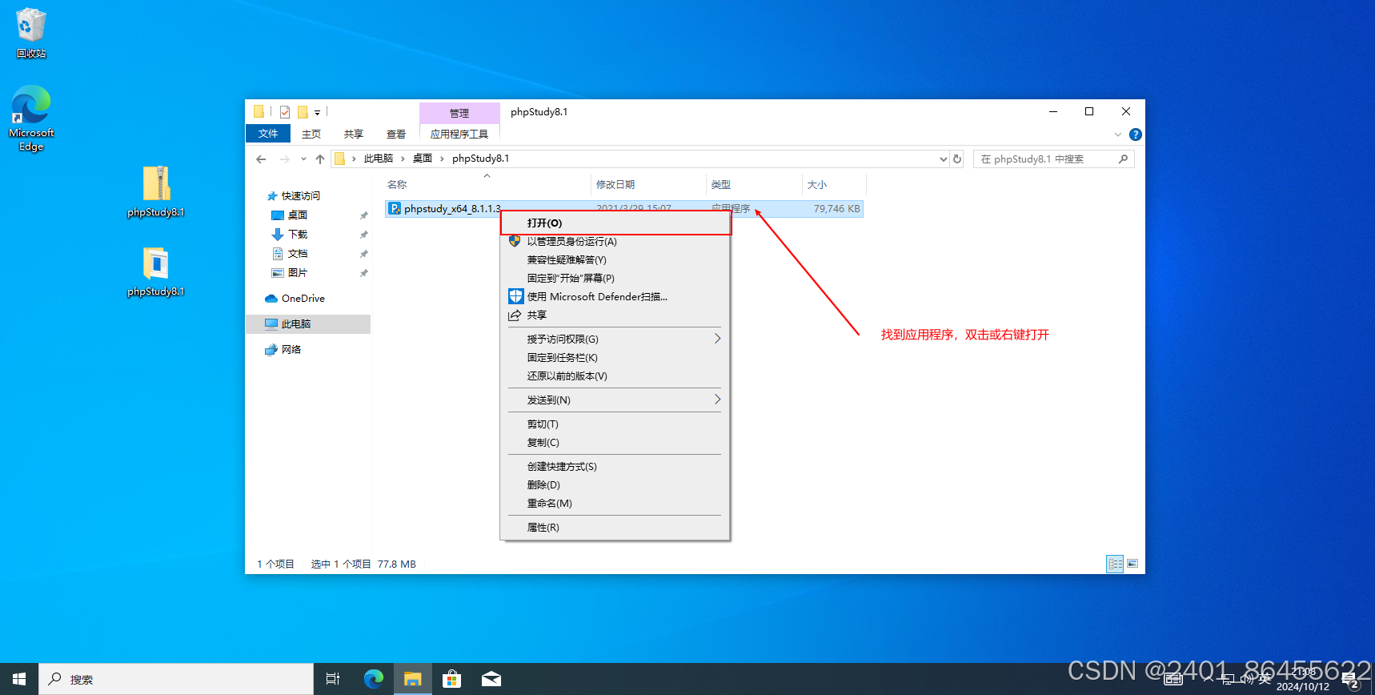The width and height of the screenshot is (1375, 695).
Task: Choose 还原以前的版本(V) entry
Action: pos(615,376)
